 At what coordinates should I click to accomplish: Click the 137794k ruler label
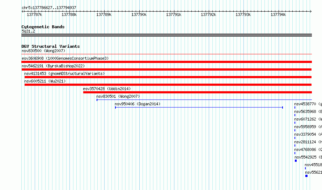pyautogui.click(x=278, y=14)
